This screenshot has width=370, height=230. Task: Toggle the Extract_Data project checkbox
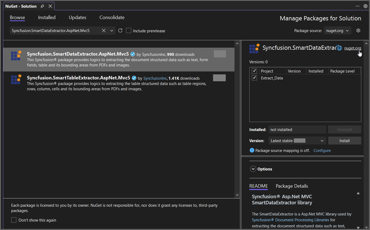(x=254, y=78)
